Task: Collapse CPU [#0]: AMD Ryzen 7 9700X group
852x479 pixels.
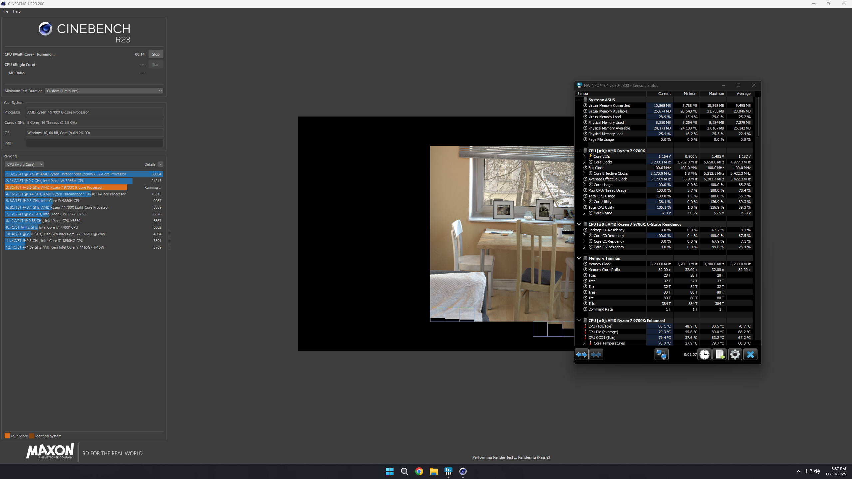Action: coord(579,151)
